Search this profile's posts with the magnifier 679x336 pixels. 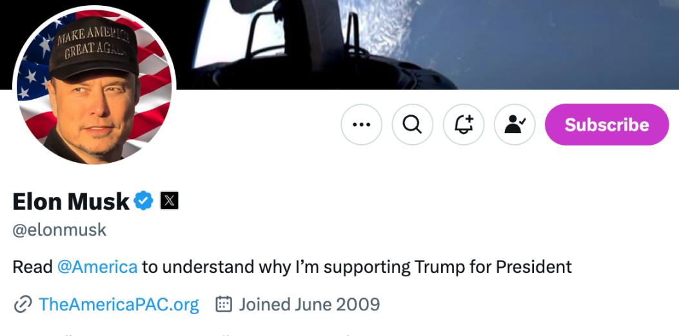[412, 124]
